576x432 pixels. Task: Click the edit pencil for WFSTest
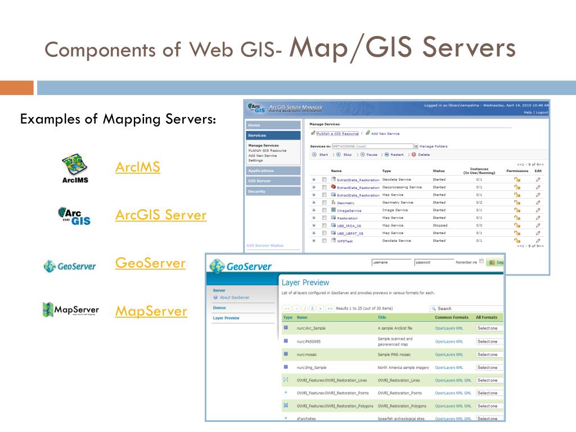tap(538, 241)
